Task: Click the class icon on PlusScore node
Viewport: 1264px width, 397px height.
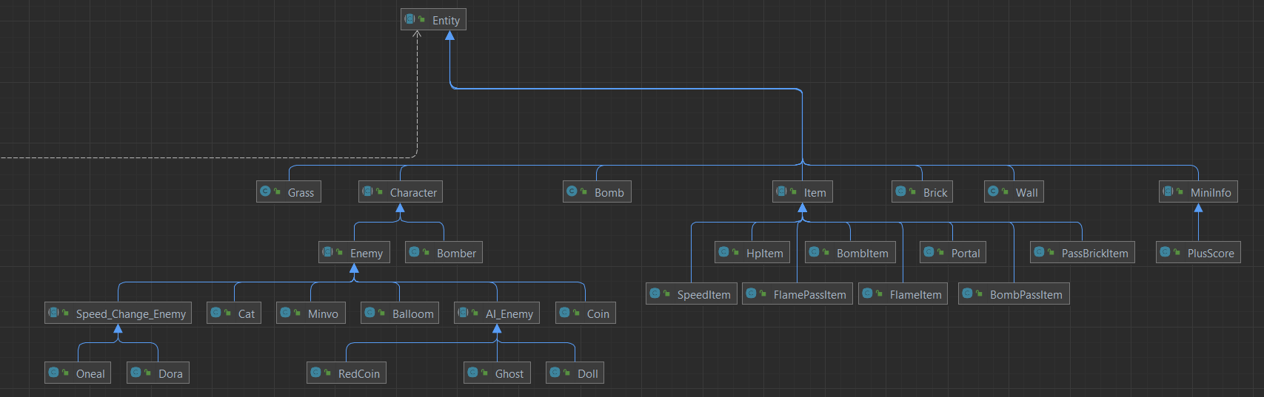Action: [1165, 251]
